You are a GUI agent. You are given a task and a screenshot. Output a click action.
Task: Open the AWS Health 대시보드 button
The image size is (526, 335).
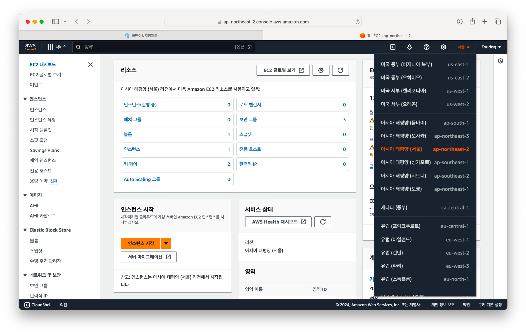278,222
